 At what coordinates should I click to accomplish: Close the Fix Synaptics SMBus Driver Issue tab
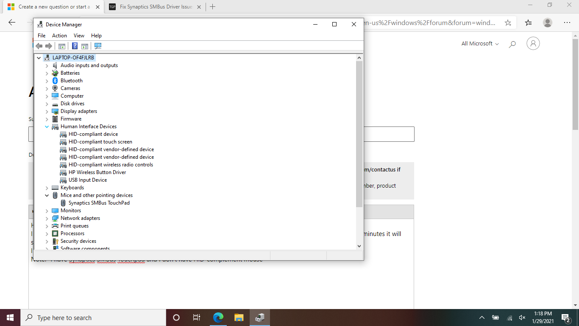tap(199, 7)
